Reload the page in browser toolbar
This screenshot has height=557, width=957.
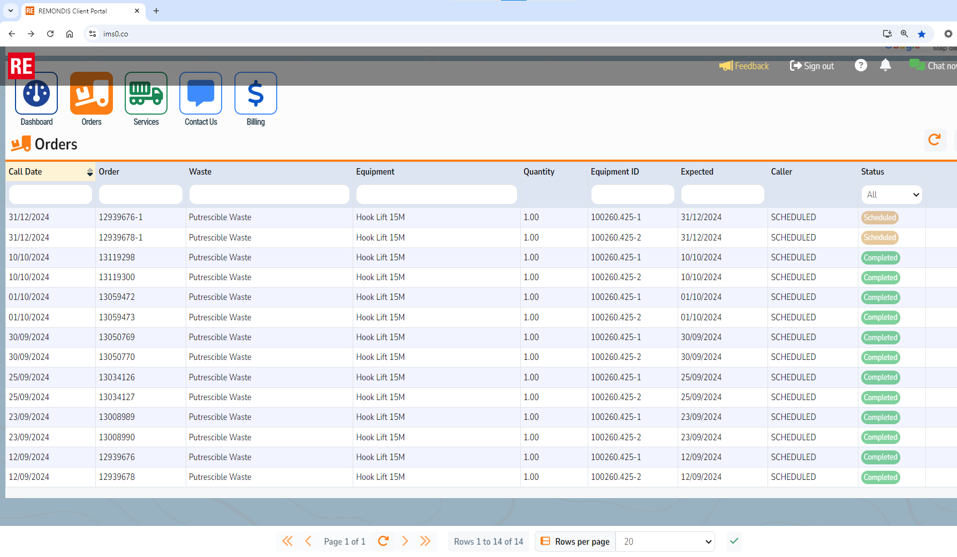tap(50, 34)
